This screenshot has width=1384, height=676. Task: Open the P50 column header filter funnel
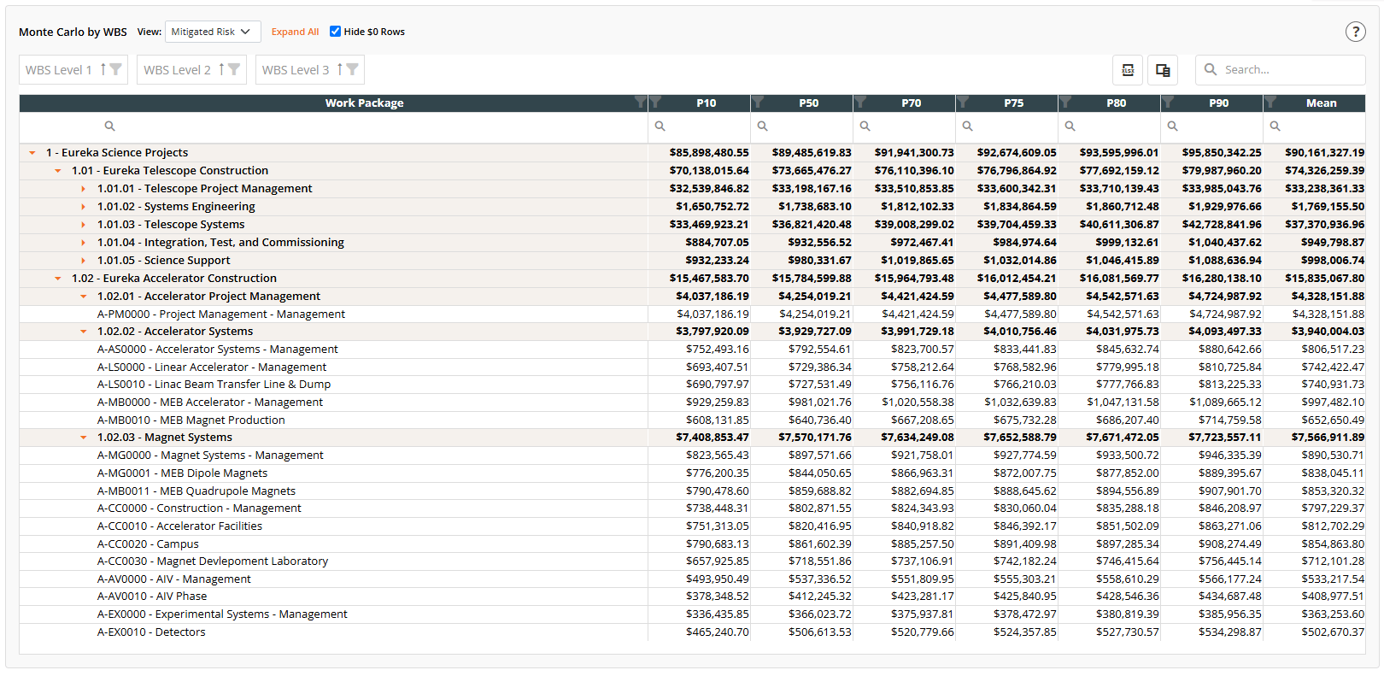[x=759, y=103]
